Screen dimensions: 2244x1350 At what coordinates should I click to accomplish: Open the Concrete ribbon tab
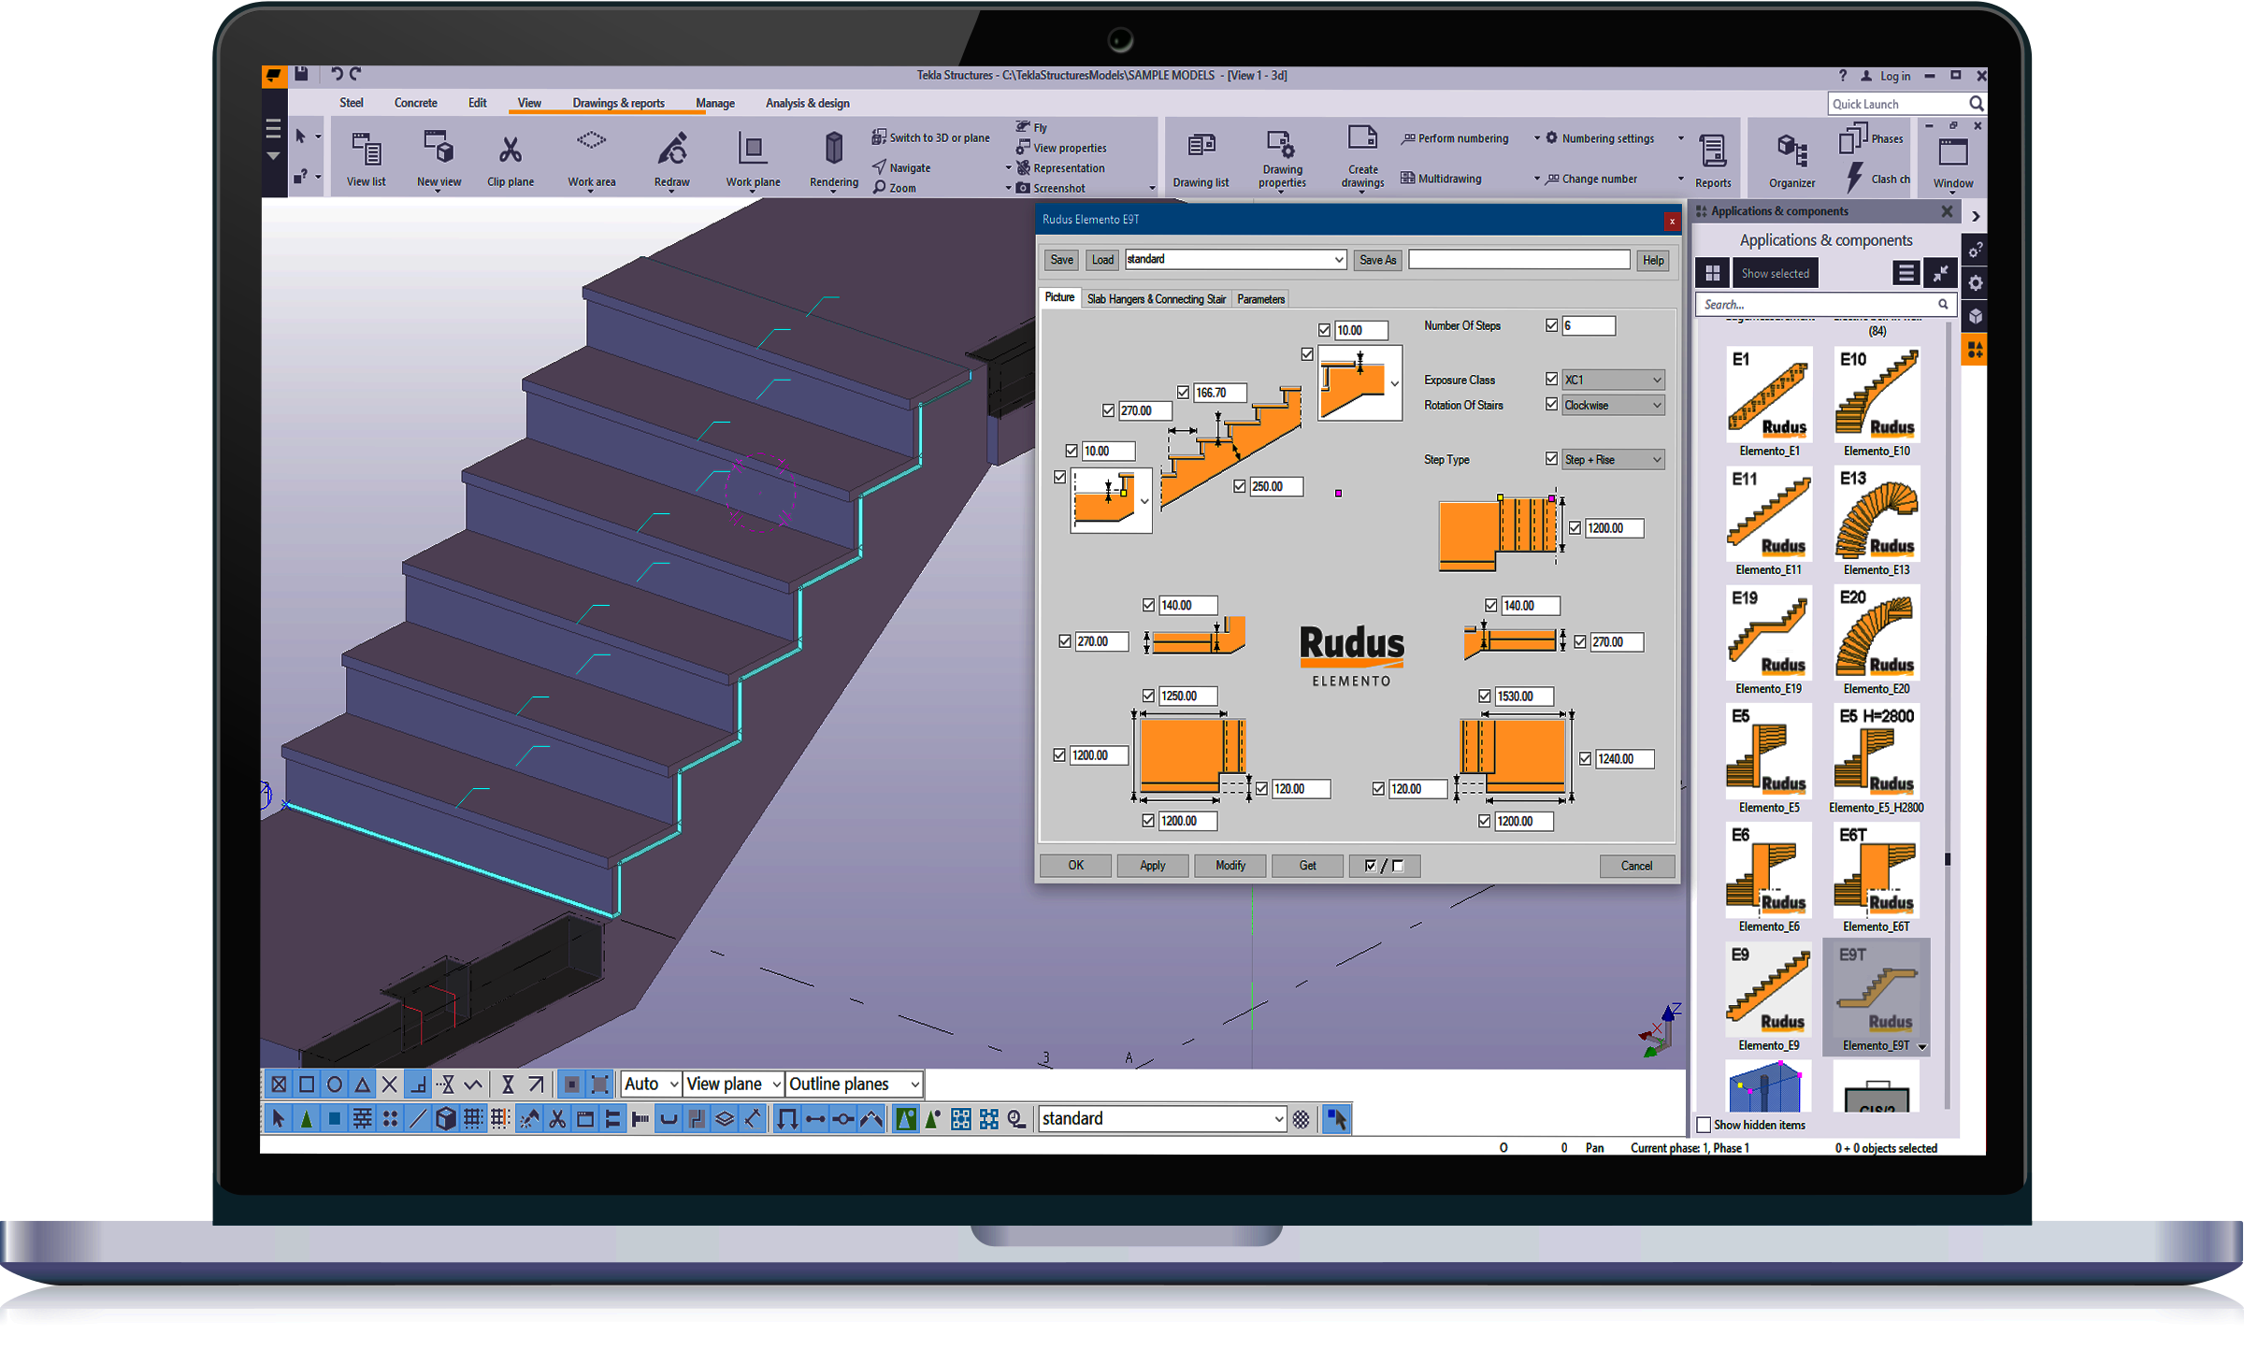coord(415,103)
